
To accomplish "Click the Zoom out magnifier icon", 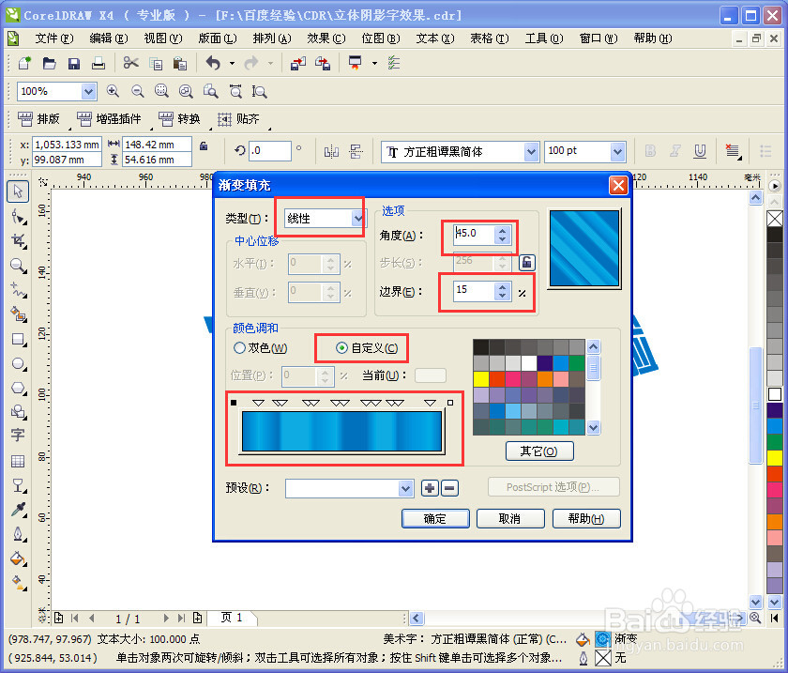I will click(137, 91).
